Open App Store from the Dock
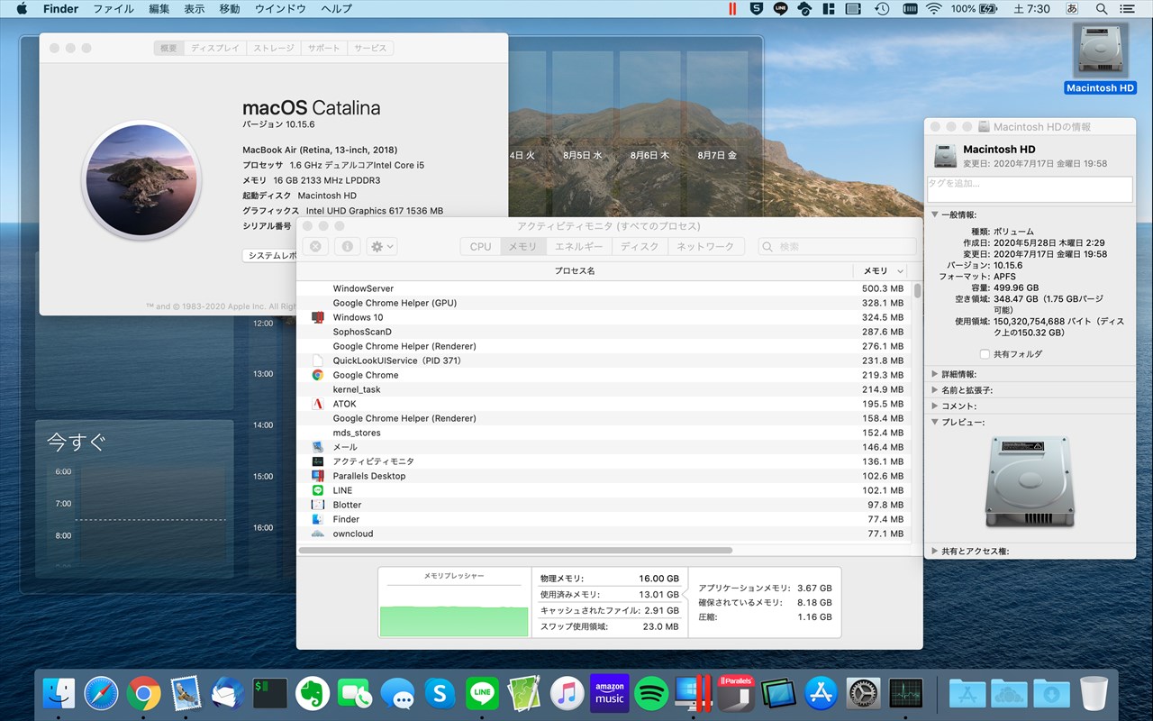Screen dimensions: 1153x721 tap(822, 693)
